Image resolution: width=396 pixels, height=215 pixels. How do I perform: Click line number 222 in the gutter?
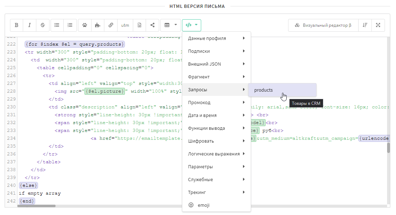11,44
